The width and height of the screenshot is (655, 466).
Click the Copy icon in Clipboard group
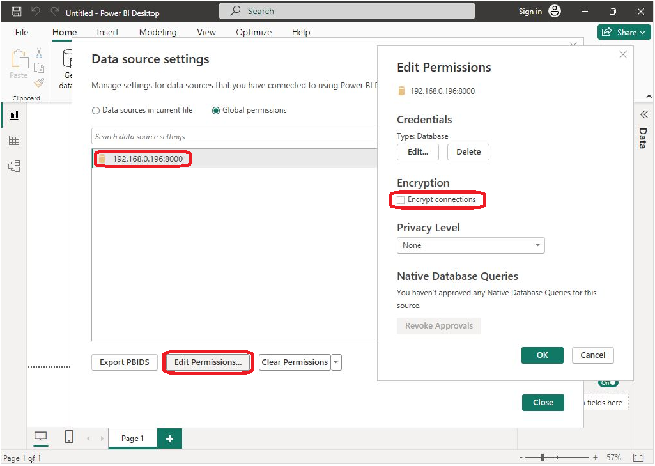[39, 68]
